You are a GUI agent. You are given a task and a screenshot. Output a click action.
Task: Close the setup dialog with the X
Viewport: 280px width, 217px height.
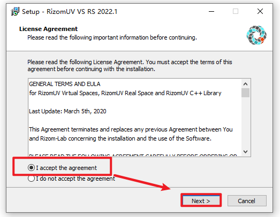pos(260,11)
